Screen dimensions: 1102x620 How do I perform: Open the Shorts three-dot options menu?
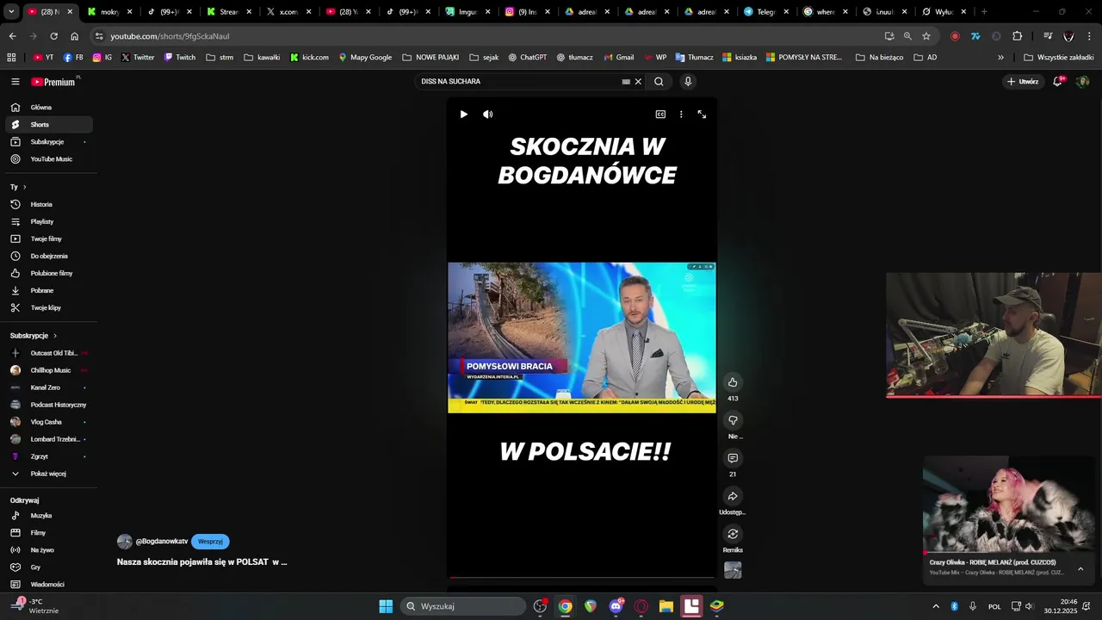tap(681, 115)
